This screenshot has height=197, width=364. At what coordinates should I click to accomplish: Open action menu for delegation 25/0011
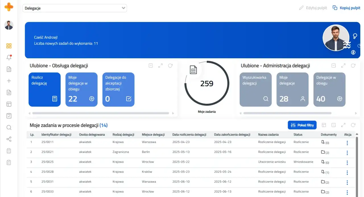tap(347, 143)
